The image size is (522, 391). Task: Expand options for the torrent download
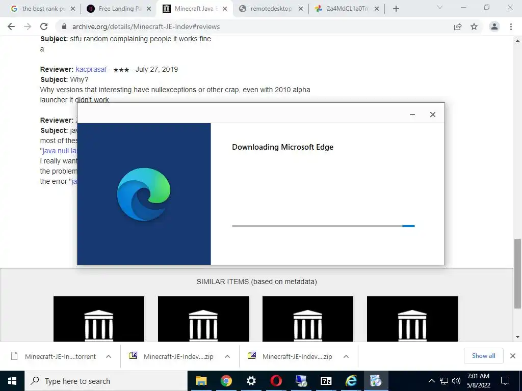[109, 356]
